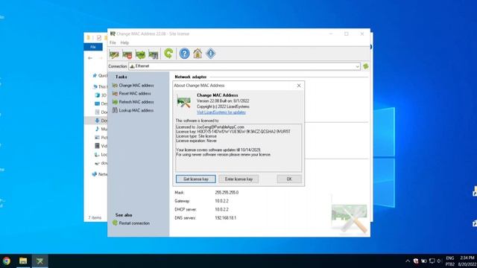Select Music in File Explorer sidebar
Image resolution: width=477 pixels, height=268 pixels.
101,129
